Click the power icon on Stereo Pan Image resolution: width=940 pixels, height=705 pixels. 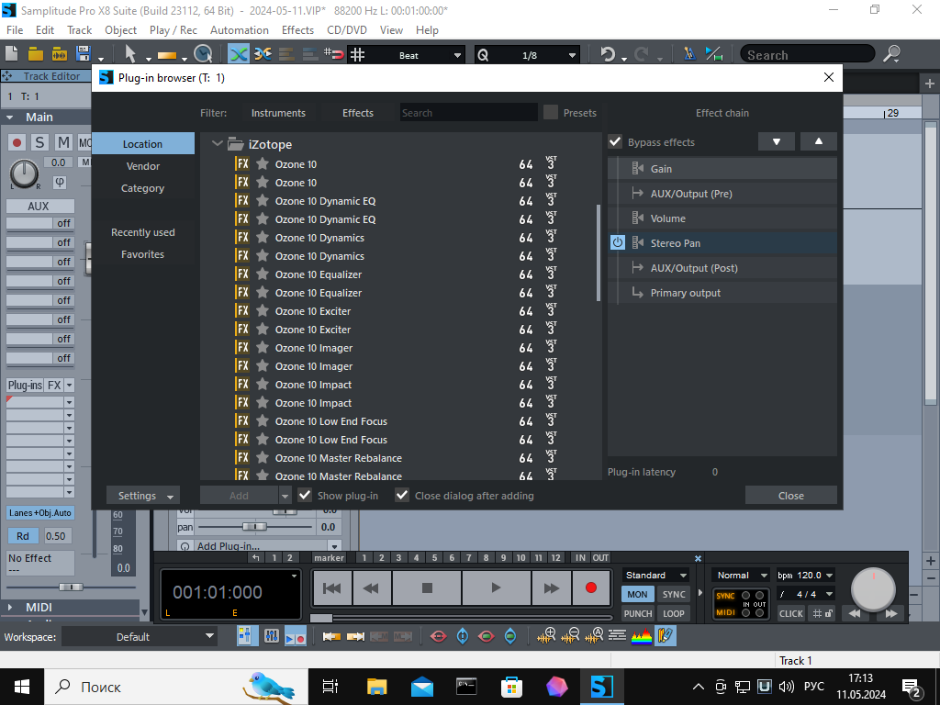click(x=618, y=242)
